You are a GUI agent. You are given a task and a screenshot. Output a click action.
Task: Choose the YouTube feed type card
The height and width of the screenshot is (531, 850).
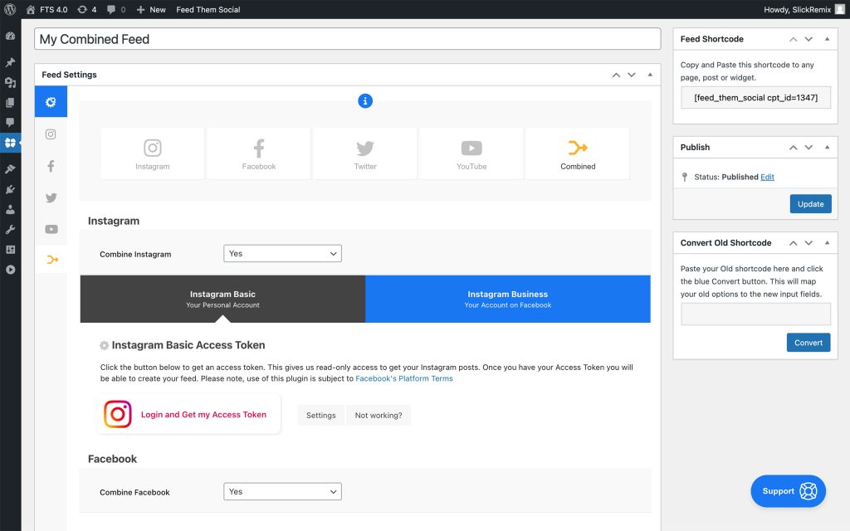pos(471,153)
